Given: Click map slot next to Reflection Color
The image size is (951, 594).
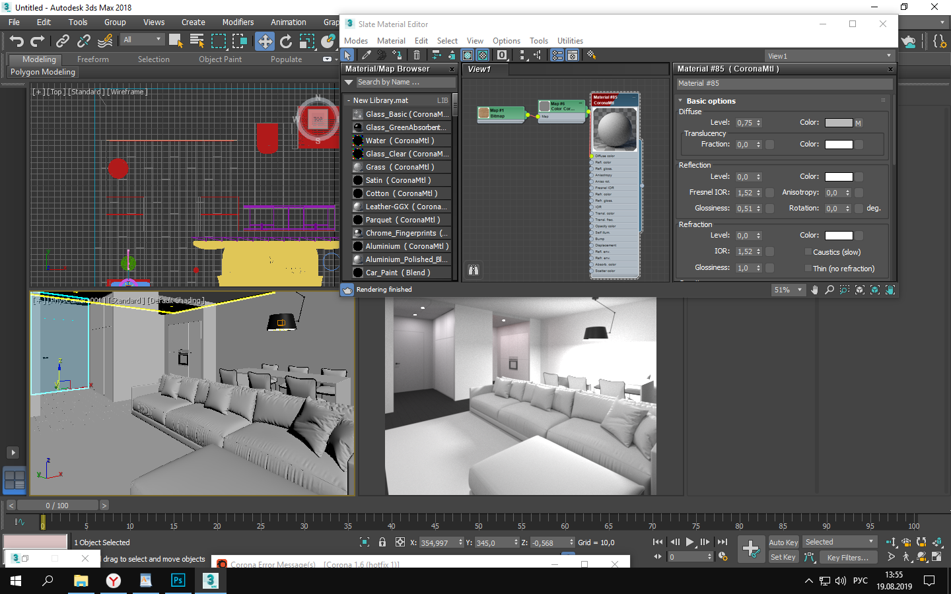Looking at the screenshot, I should [x=859, y=176].
